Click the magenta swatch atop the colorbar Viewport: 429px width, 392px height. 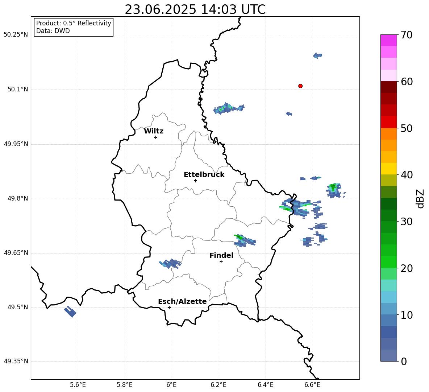click(x=389, y=40)
